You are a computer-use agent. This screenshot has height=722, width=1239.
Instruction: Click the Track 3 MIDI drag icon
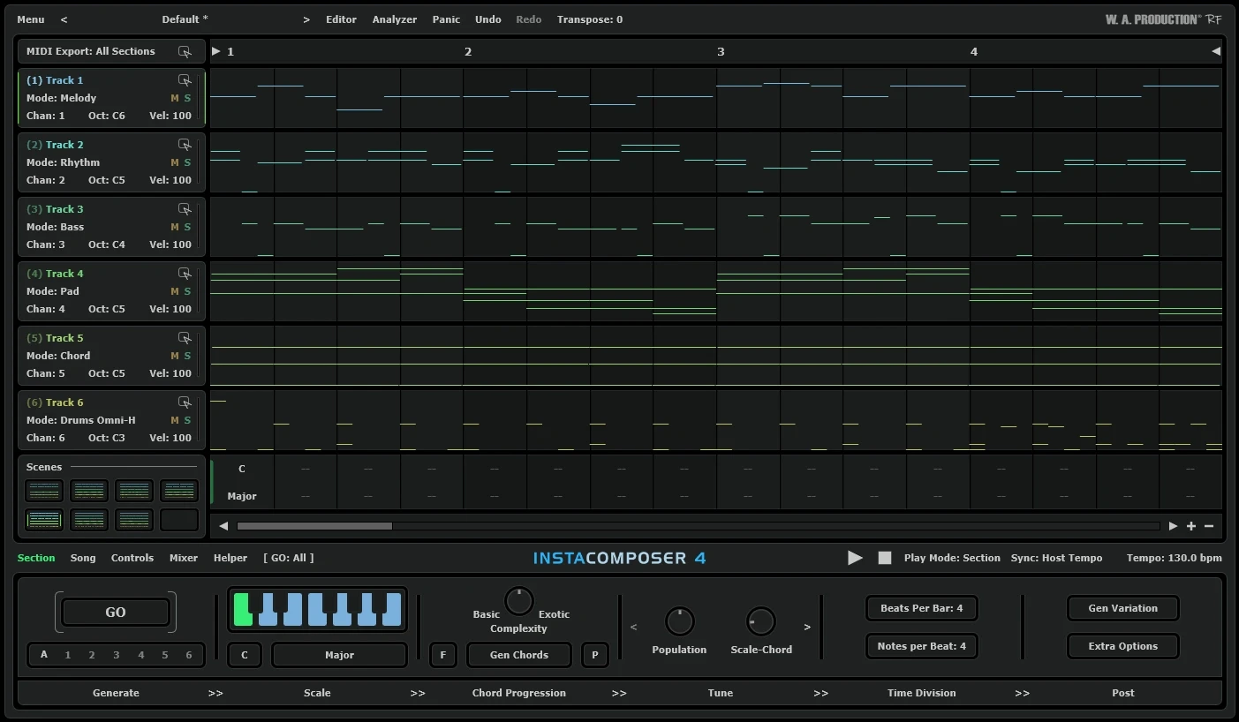(185, 209)
